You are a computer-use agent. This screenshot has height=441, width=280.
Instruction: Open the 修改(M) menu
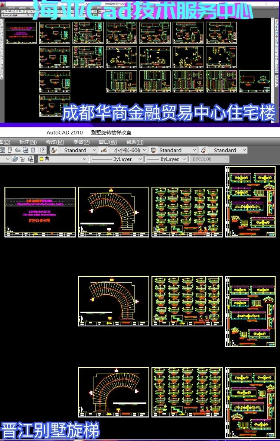pyautogui.click(x=55, y=142)
